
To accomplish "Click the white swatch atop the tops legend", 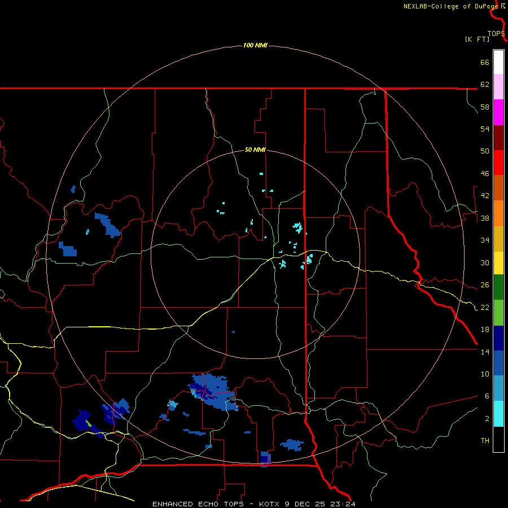I will 498,62.
